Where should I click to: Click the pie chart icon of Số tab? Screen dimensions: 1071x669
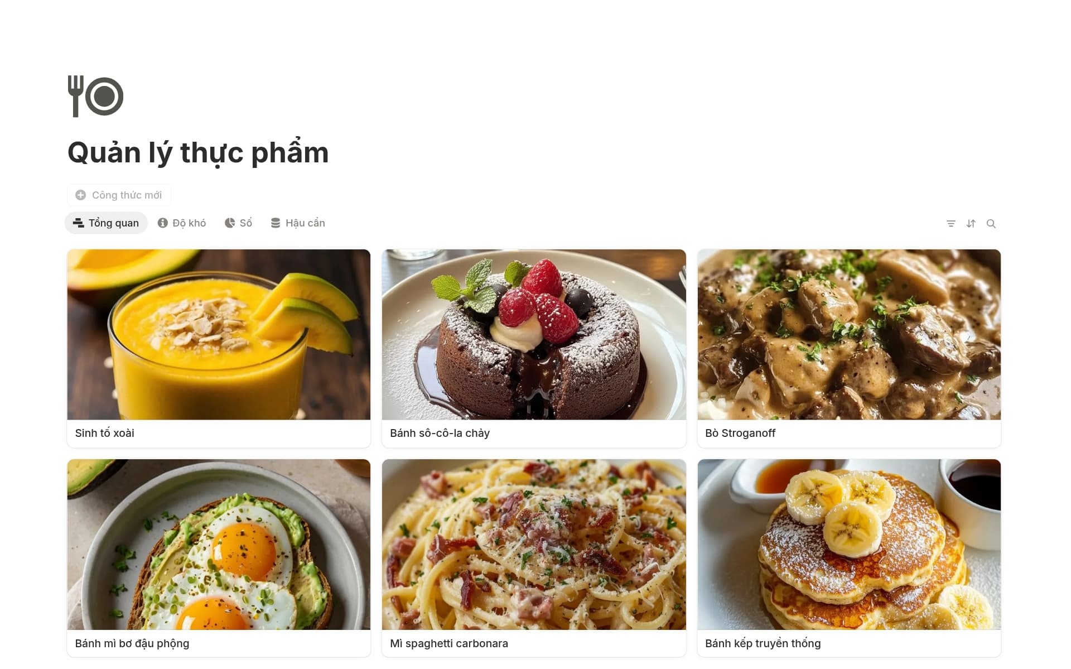(x=230, y=223)
